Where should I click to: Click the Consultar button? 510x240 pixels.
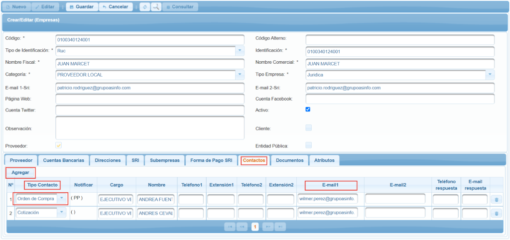[180, 7]
